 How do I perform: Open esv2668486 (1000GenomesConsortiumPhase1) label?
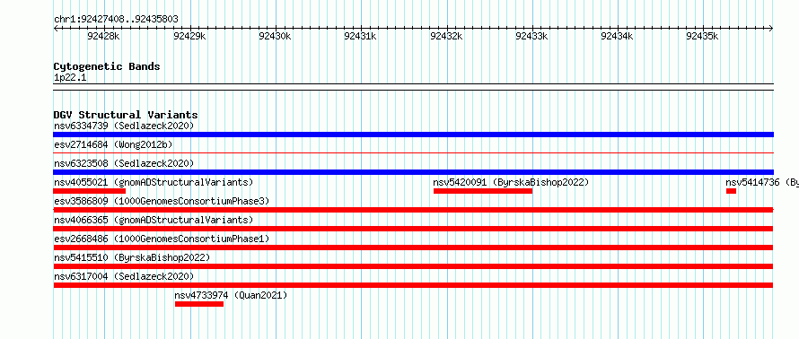pos(162,239)
